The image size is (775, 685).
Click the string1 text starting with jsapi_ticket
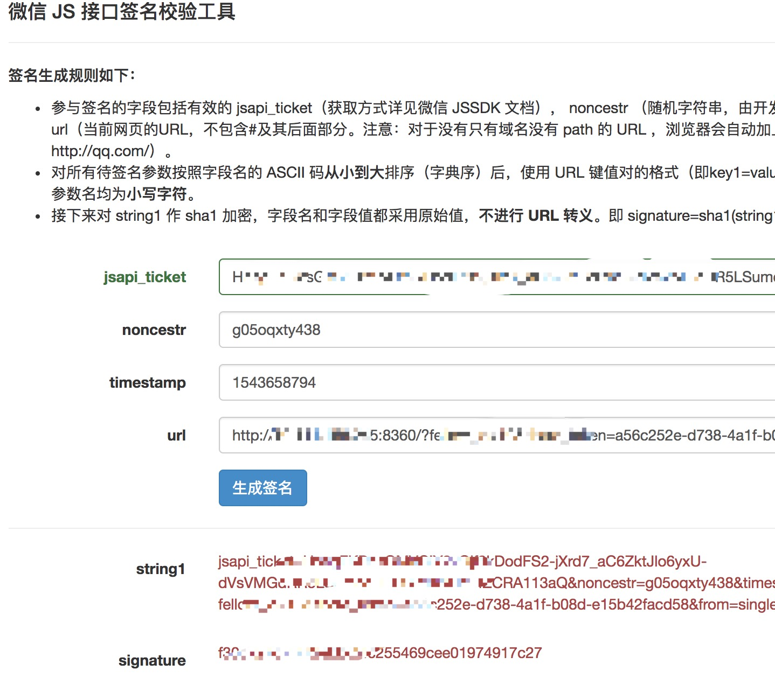point(496,583)
